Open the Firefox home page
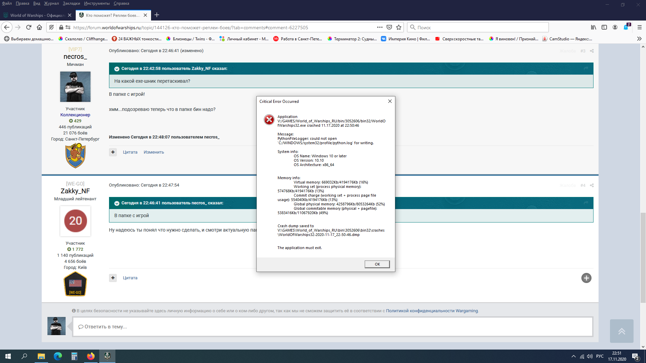 coord(39,27)
